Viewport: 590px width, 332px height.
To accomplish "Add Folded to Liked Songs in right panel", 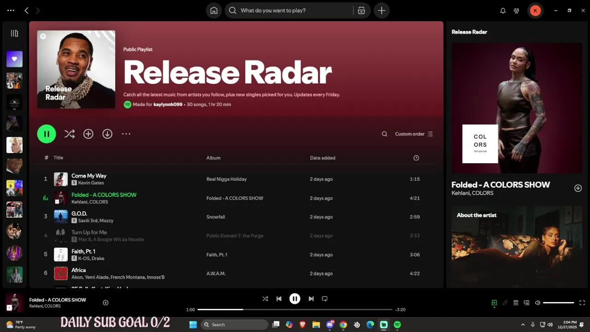I will (x=578, y=188).
